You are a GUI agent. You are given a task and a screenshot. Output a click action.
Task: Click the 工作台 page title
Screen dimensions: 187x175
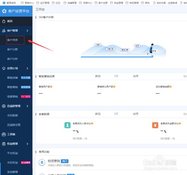click(40, 9)
